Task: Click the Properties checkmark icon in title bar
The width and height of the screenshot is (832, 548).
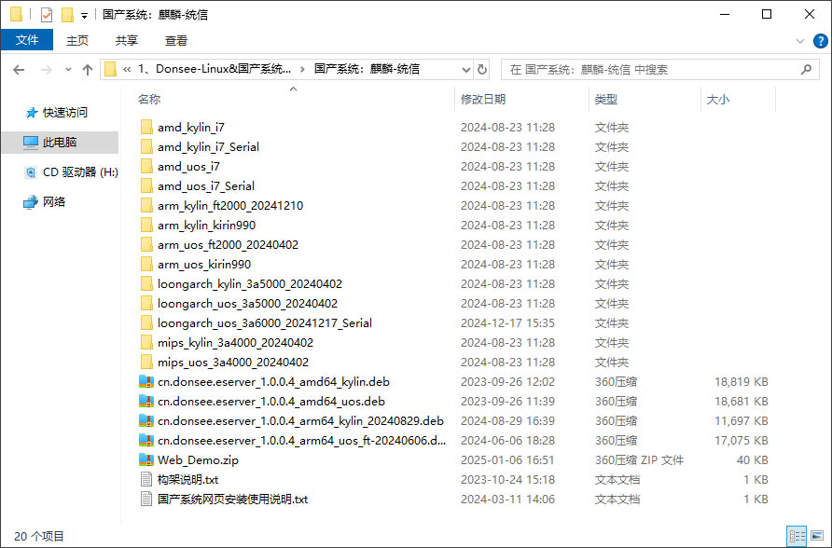Action: [x=47, y=14]
